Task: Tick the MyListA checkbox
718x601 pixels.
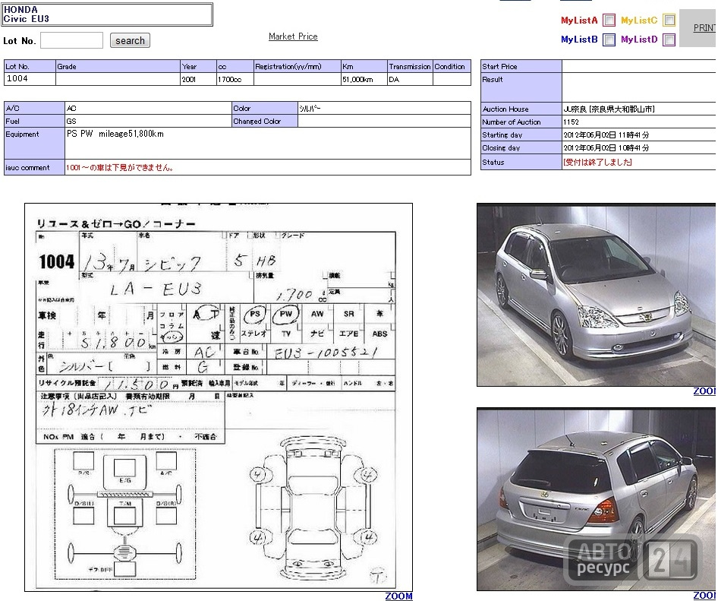Action: point(609,21)
